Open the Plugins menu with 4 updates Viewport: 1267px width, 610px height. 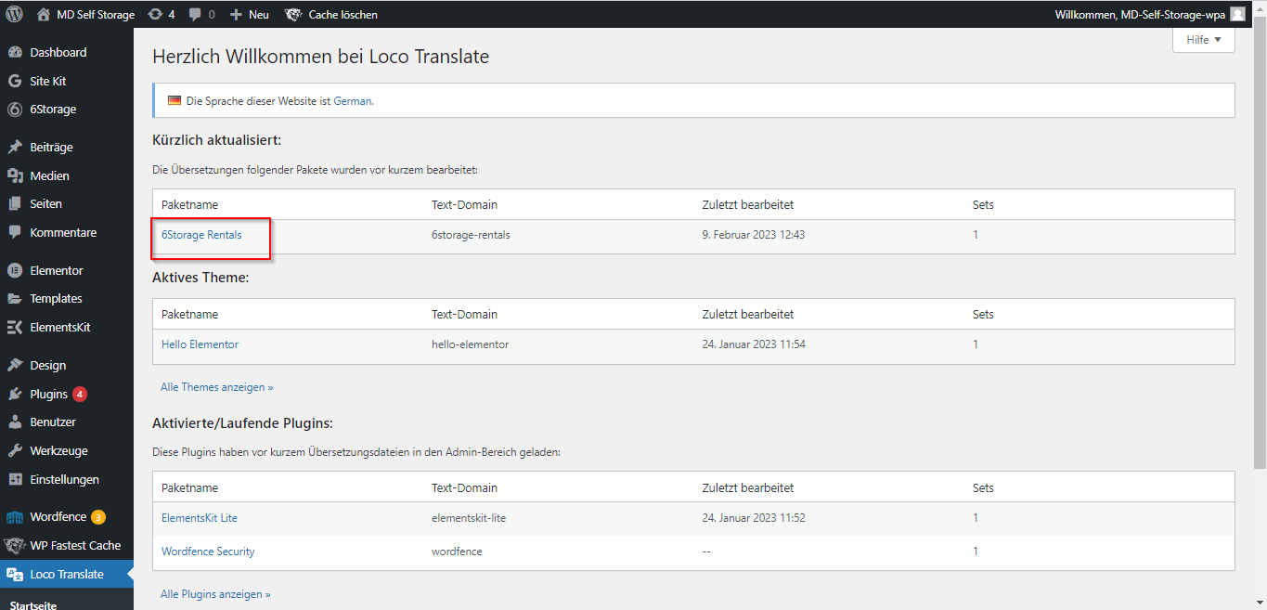click(x=67, y=394)
